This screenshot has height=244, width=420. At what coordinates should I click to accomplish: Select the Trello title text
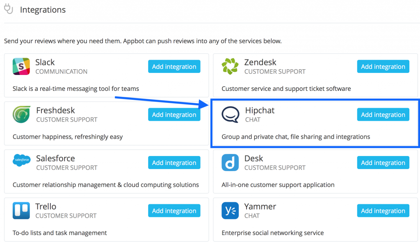(46, 207)
